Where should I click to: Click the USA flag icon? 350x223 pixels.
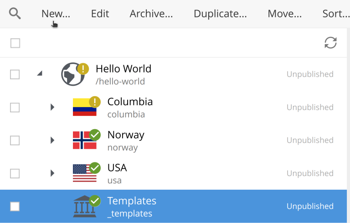coord(84,173)
